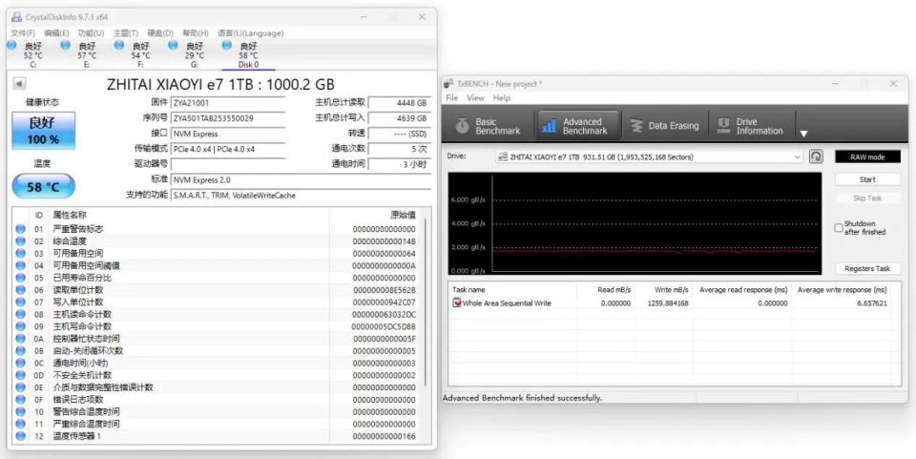Click the Skip Task button
This screenshot has width=916, height=459.
(x=867, y=198)
